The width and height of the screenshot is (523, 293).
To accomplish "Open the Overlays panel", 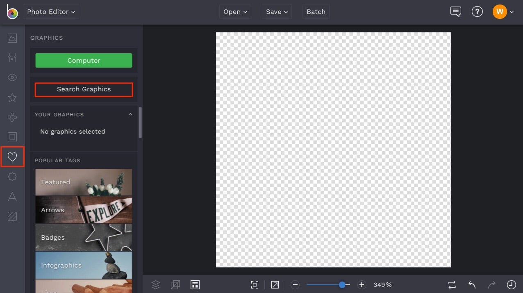I will click(x=12, y=117).
